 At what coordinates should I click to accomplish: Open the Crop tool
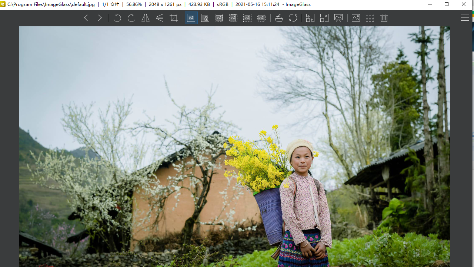174,18
